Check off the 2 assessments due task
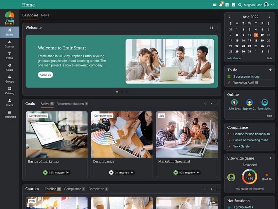Screen dimensions: 278x209 [x=228, y=76]
